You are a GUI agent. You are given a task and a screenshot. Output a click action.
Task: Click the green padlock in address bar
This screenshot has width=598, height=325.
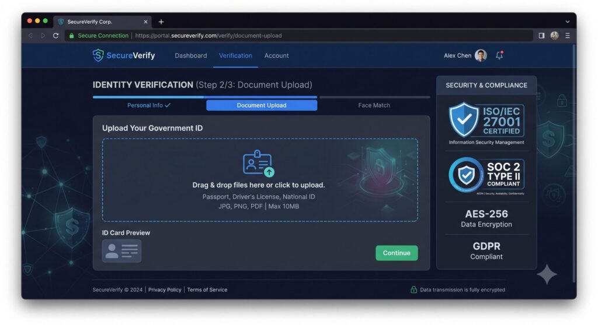pyautogui.click(x=71, y=36)
